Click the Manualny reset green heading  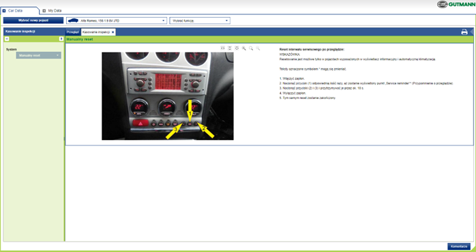point(80,40)
